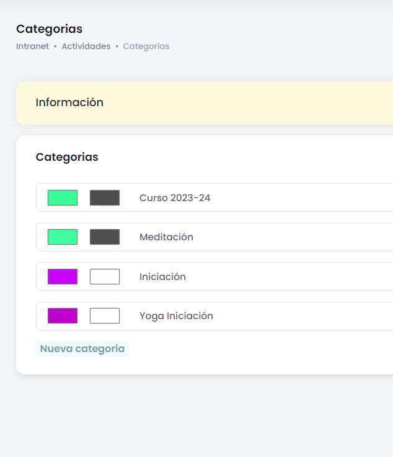
Task: Click the Categorias page title above the breadcrumb
Action: pos(49,29)
